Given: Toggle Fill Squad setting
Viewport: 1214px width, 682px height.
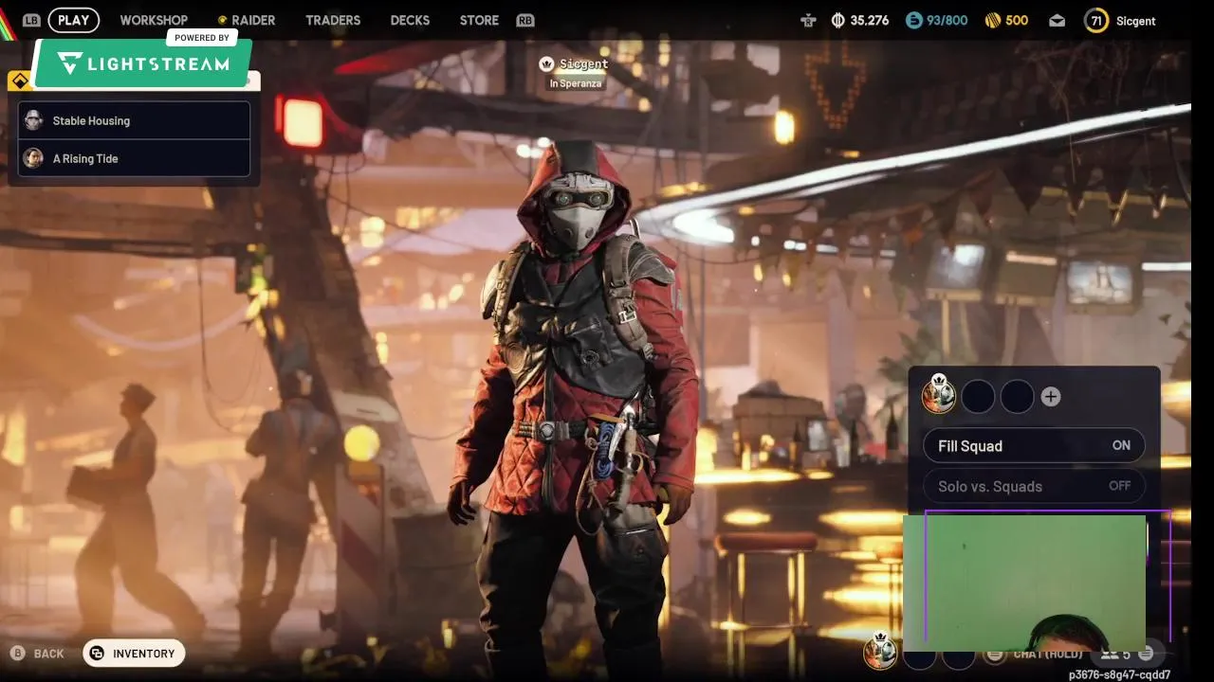Looking at the screenshot, I should pos(1034,446).
